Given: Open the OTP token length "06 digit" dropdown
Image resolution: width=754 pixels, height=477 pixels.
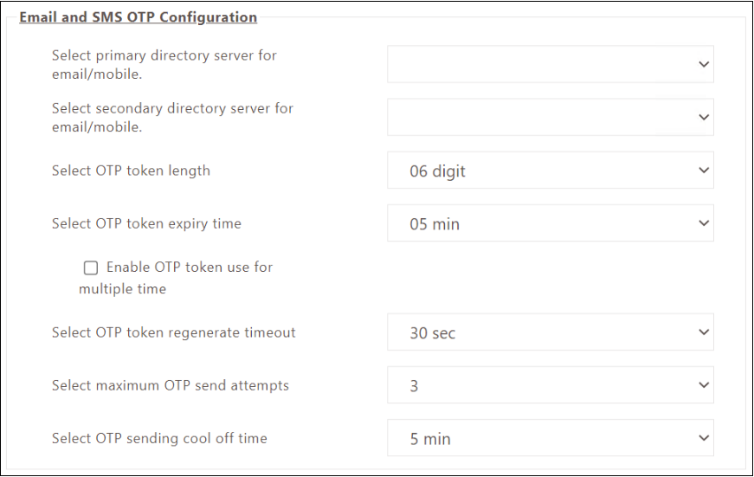Looking at the screenshot, I should (550, 171).
